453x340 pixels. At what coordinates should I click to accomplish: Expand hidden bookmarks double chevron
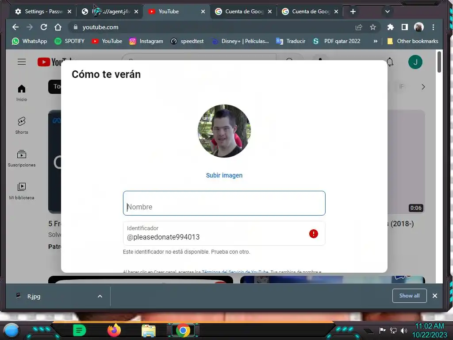[375, 41]
